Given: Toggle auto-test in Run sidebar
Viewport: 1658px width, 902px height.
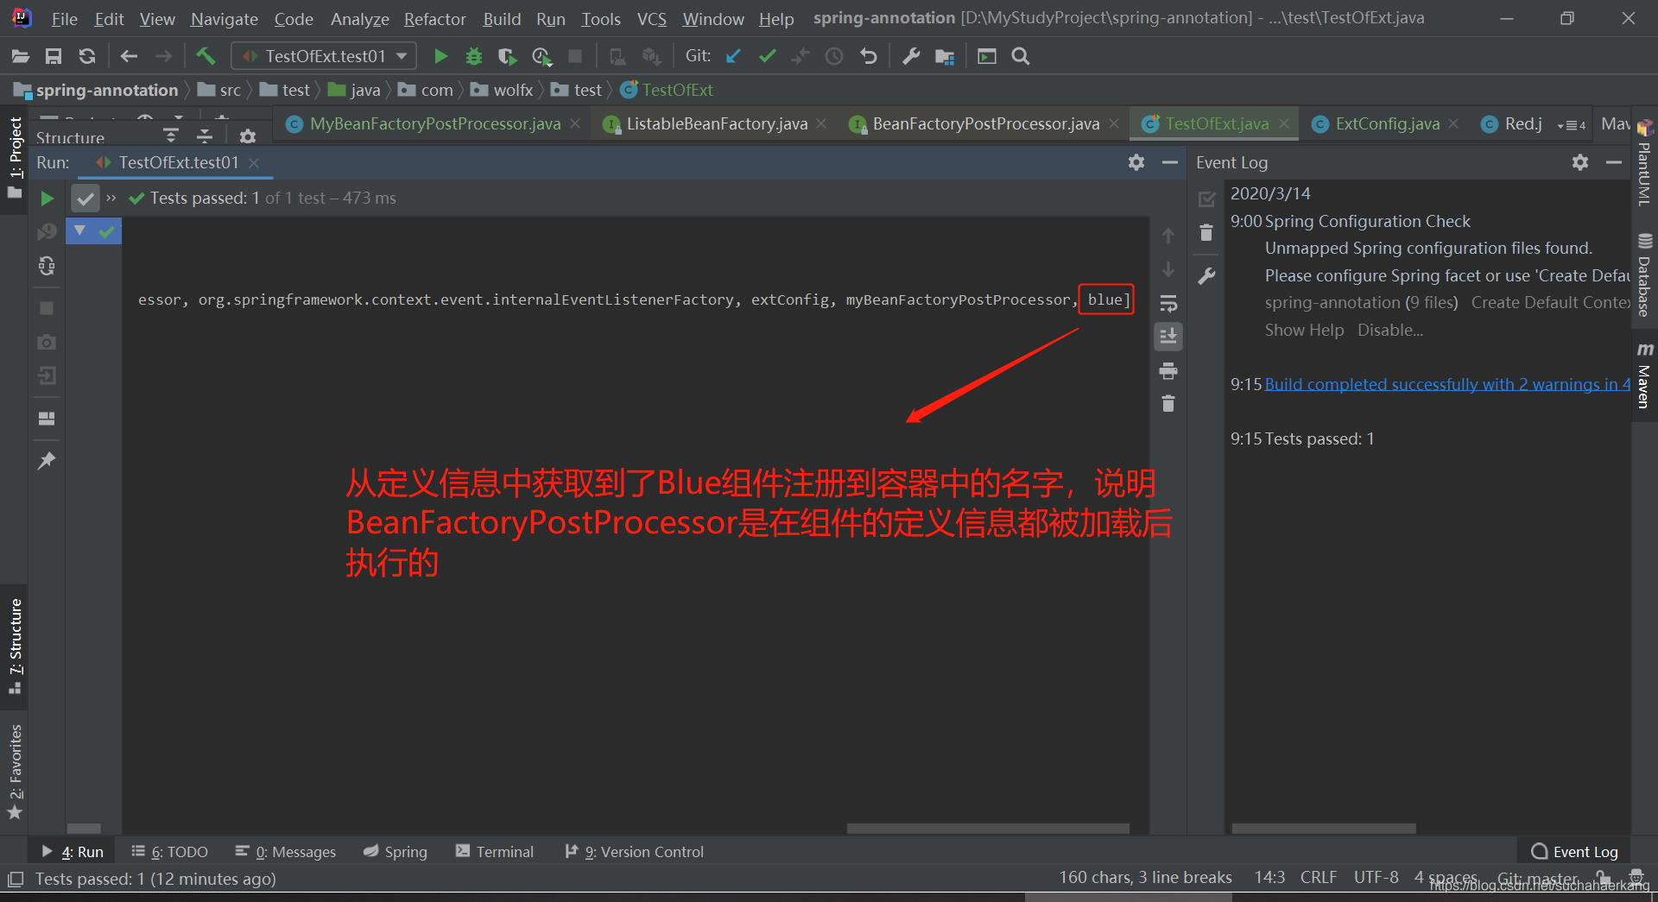Looking at the screenshot, I should (47, 266).
